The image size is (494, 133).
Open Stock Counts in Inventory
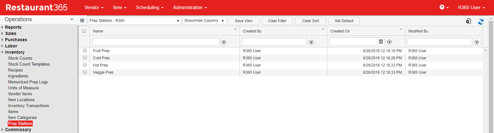tap(20, 58)
